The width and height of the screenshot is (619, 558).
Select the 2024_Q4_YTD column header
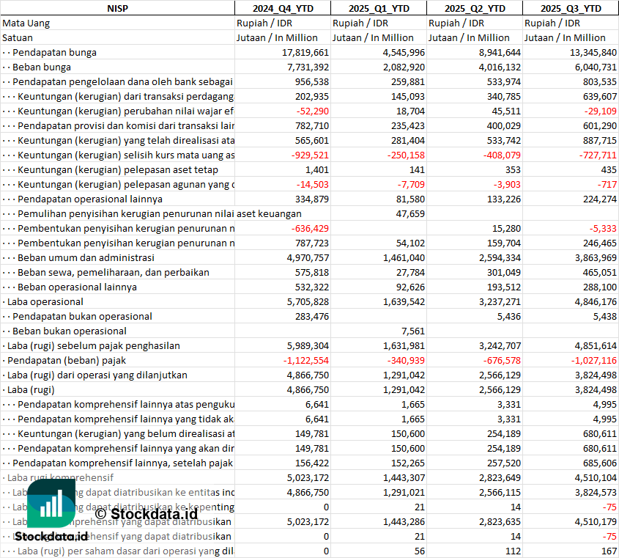[282, 8]
